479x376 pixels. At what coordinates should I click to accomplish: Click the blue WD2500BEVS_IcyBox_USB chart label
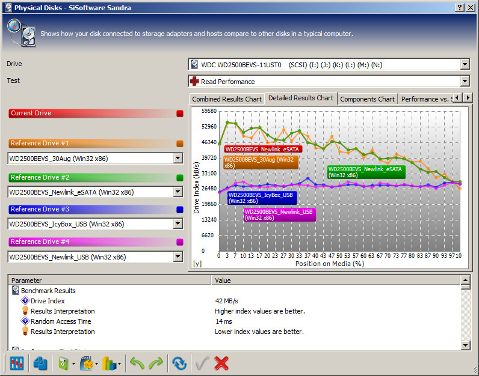(262, 198)
